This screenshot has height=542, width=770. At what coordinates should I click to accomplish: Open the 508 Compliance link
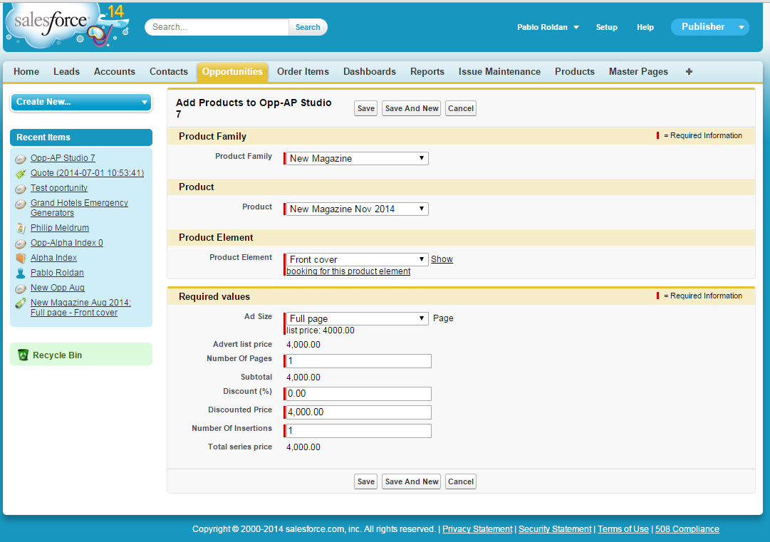[x=687, y=528]
